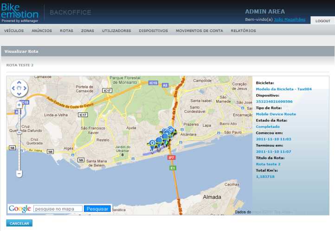Click the Parque Florestal de Monsanto label
This screenshot has height=231, width=335.
pos(125,80)
